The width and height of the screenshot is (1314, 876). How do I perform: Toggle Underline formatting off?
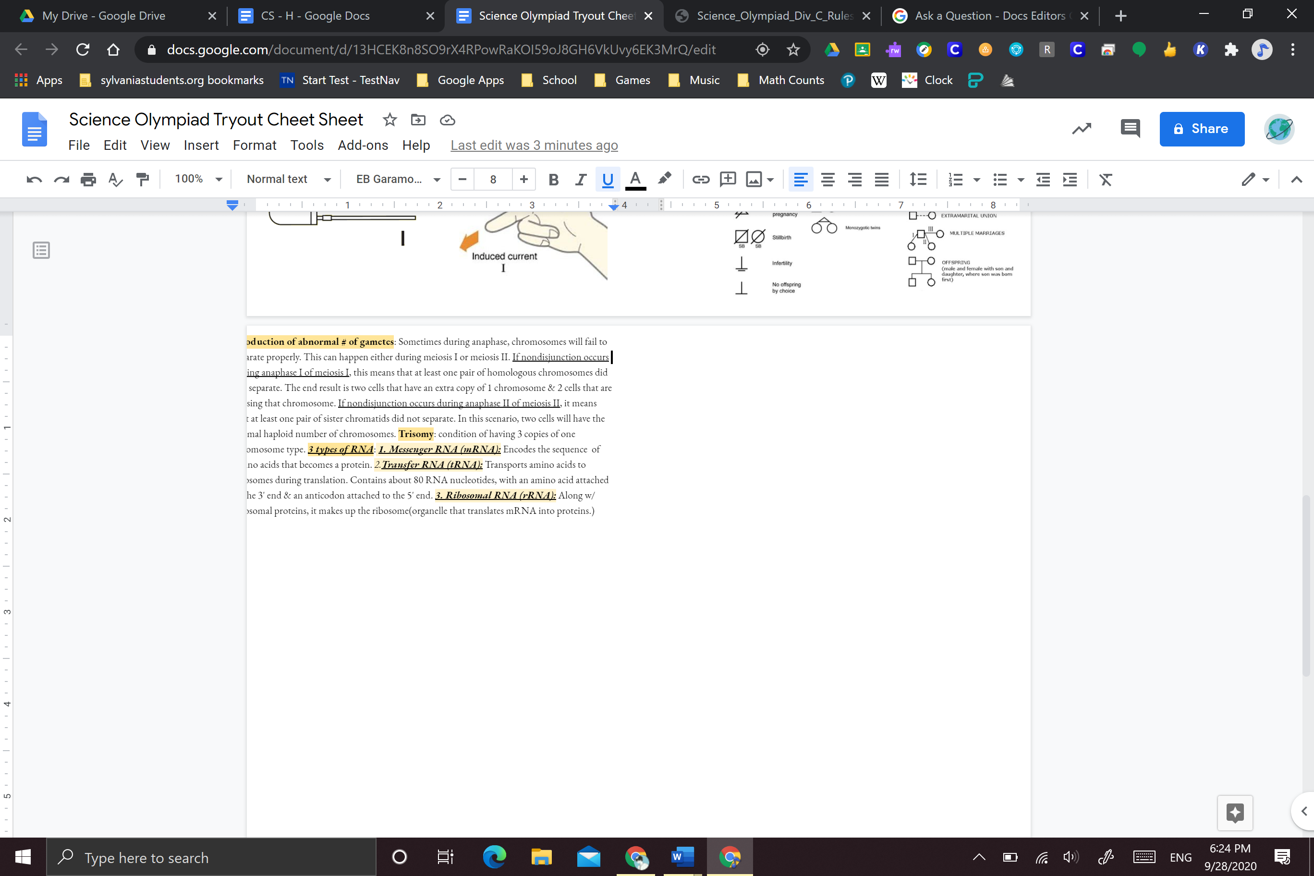click(x=607, y=179)
